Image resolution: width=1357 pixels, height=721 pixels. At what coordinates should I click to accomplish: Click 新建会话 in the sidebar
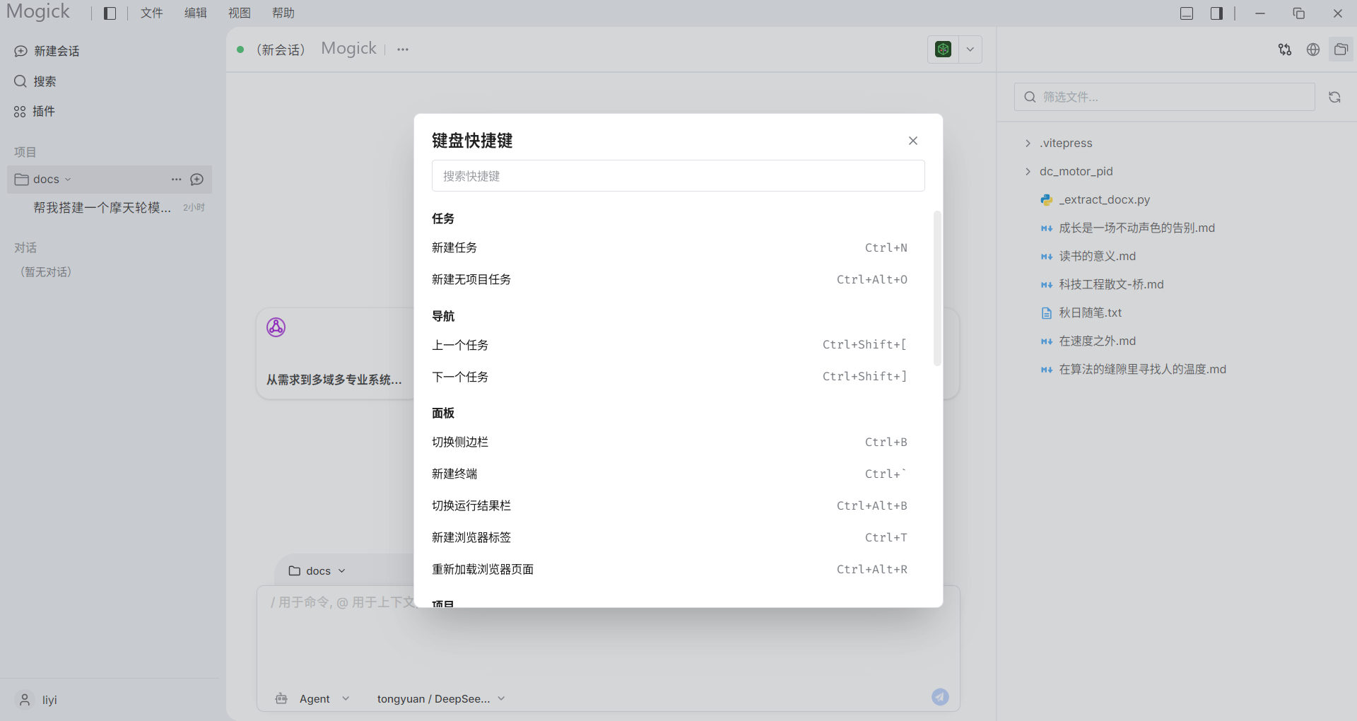coord(47,51)
